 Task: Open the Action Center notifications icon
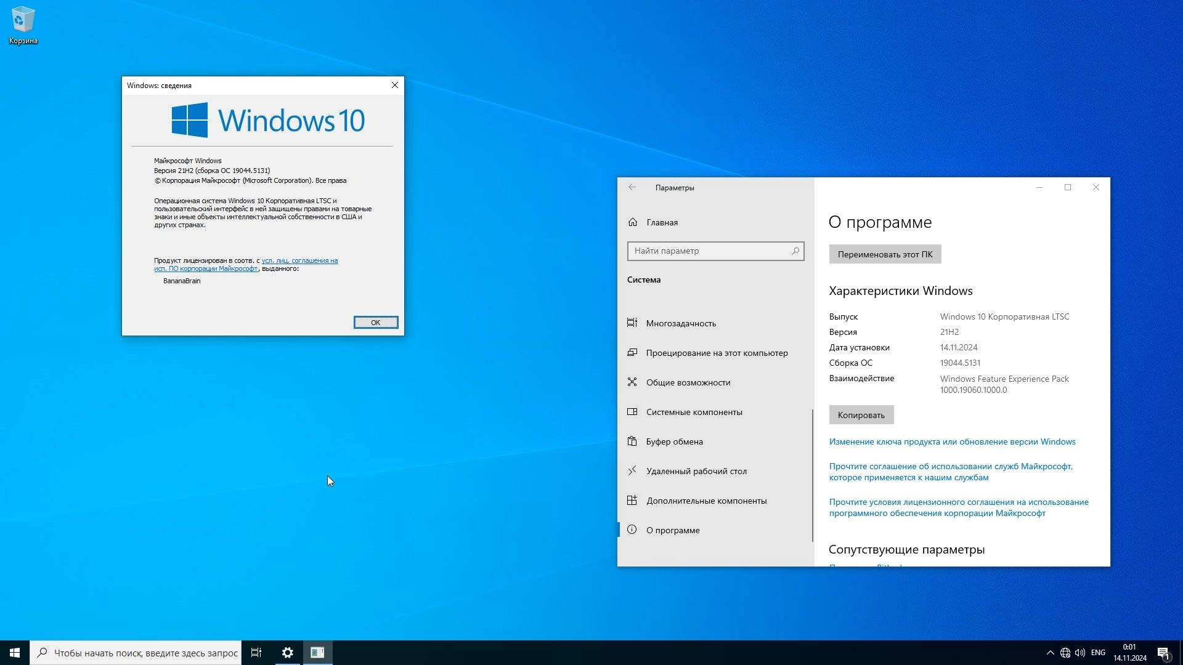[x=1163, y=653]
